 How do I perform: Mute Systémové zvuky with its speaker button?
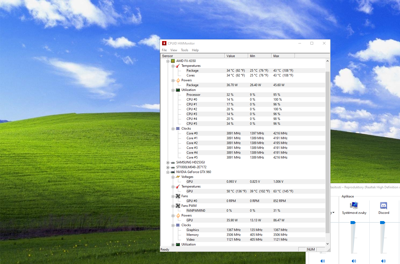point(354,261)
